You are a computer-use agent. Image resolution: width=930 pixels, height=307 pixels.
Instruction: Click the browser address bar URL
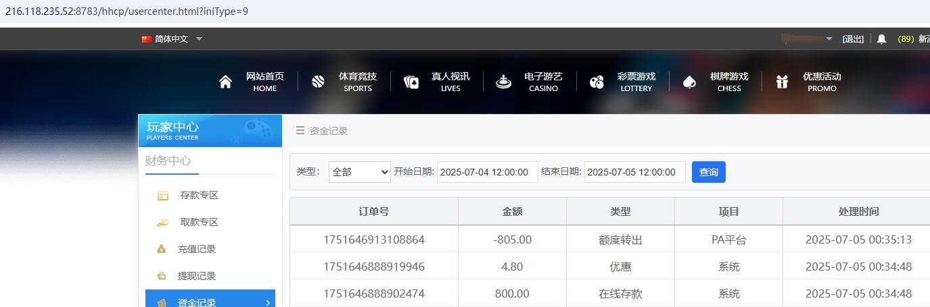click(126, 11)
